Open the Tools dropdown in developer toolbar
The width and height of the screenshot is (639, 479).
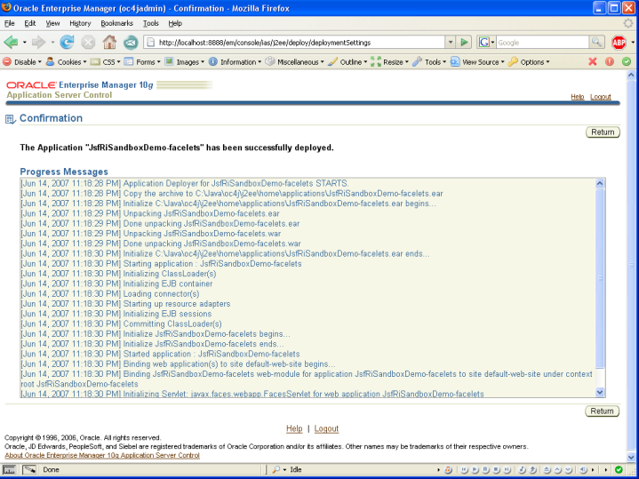(428, 62)
